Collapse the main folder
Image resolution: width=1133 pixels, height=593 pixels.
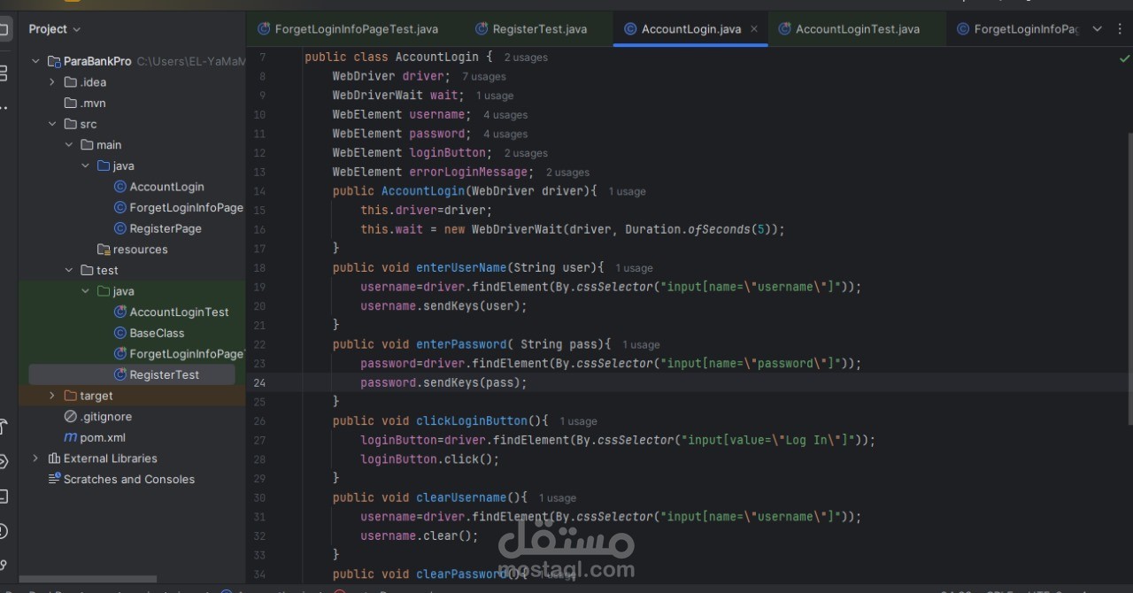pos(69,145)
